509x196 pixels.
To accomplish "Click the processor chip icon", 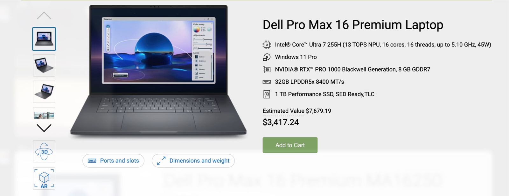I will pyautogui.click(x=267, y=45).
